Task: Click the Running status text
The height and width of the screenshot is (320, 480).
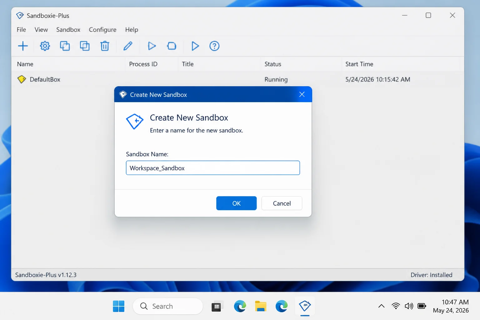Action: click(x=276, y=79)
